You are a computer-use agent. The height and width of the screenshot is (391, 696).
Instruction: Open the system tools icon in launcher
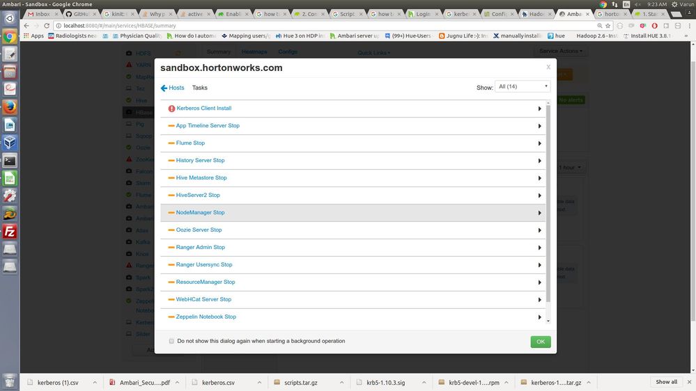[x=10, y=196]
